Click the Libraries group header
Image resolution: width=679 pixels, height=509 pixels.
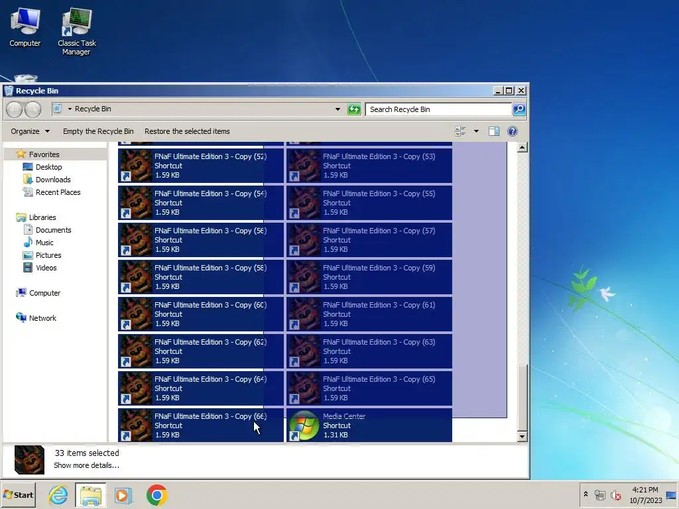[x=36, y=217]
